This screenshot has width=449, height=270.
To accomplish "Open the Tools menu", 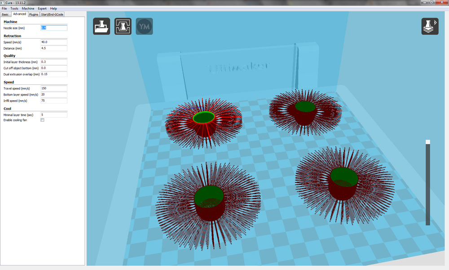I will (x=14, y=9).
